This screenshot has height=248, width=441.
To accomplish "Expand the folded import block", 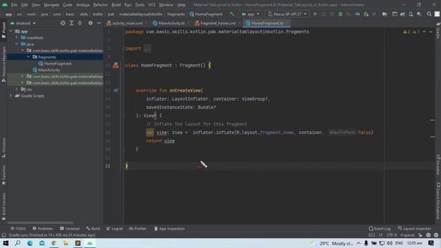I will tap(147, 48).
